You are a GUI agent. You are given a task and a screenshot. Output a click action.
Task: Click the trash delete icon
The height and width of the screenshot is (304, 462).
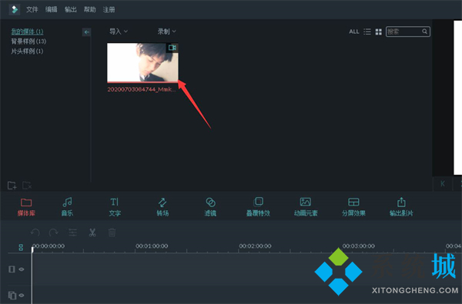click(x=112, y=232)
